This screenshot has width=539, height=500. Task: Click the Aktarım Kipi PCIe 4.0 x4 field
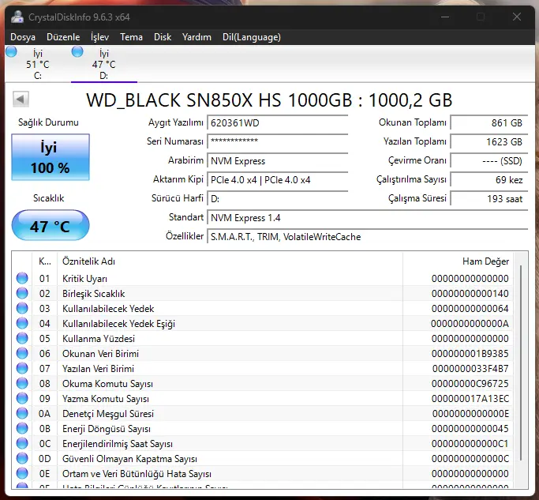(x=278, y=179)
